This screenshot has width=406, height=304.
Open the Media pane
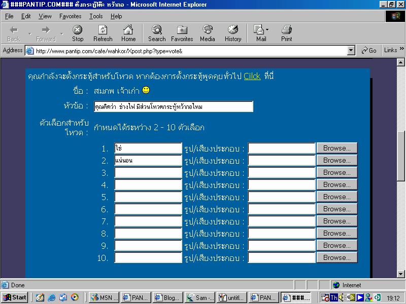pyautogui.click(x=208, y=33)
